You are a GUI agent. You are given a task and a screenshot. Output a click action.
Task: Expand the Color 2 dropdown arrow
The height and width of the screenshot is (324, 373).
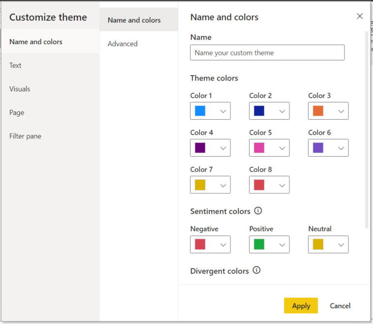click(282, 111)
